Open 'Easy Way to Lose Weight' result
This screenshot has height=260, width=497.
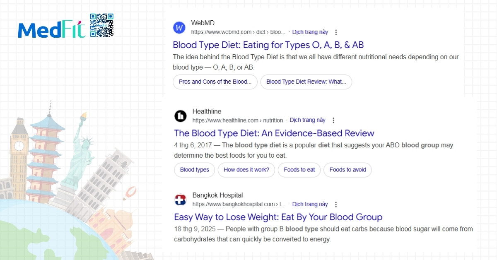pos(278,217)
